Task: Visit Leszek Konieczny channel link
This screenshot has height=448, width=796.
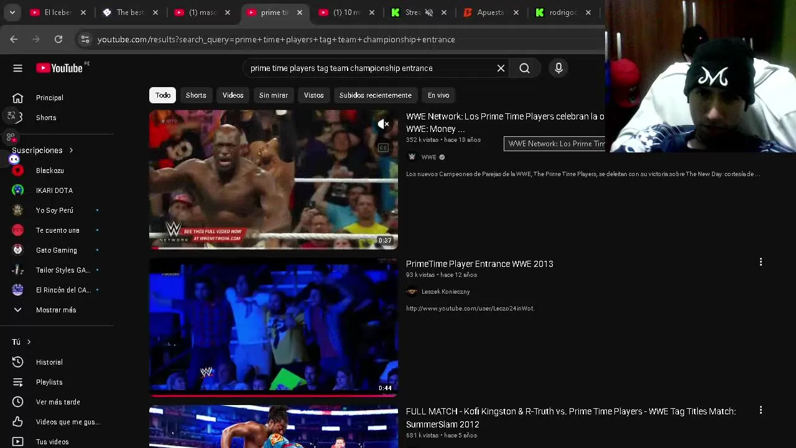Action: click(x=445, y=292)
